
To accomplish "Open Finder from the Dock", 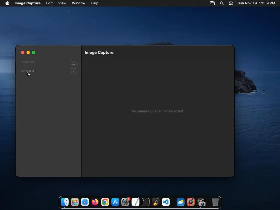I will (x=65, y=202).
